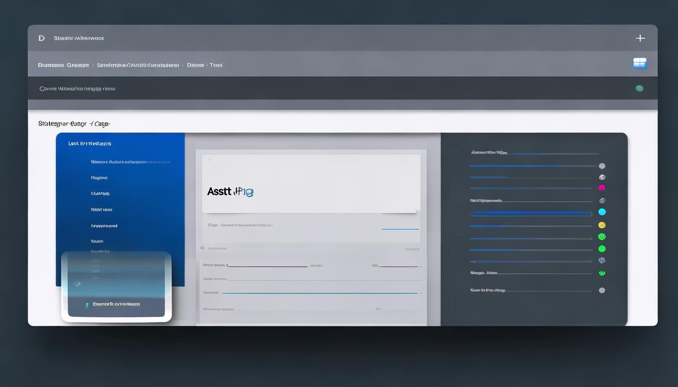Screen dimensions: 678x387
Task: Click the faint tag icon in the floating card
Action: [77, 284]
